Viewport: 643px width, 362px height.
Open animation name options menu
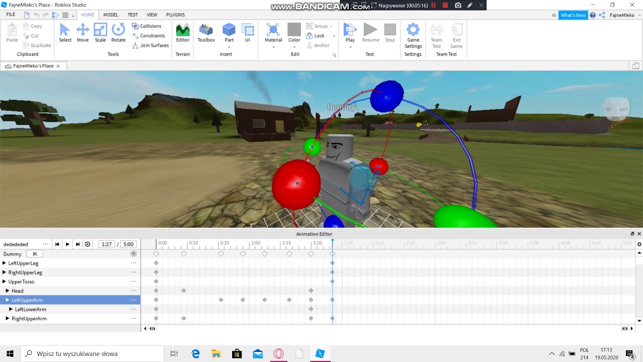click(x=46, y=244)
